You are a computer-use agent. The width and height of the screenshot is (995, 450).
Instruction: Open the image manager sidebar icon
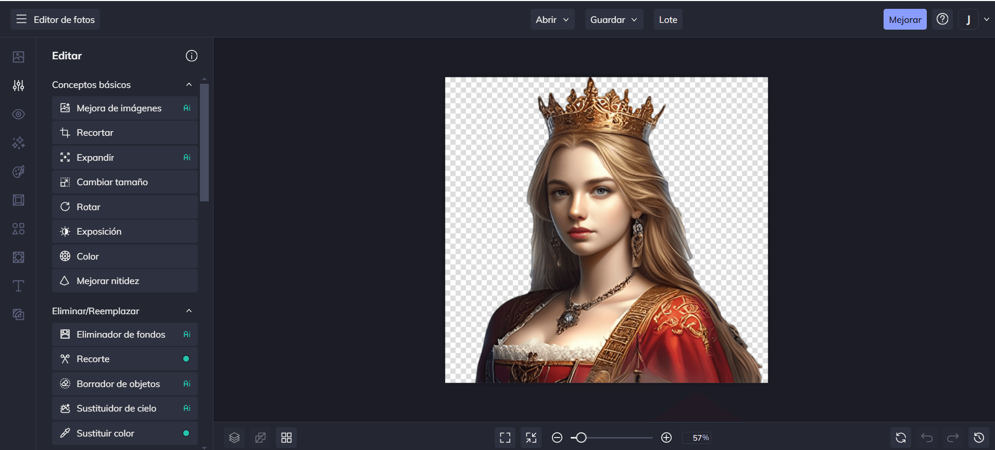point(19,57)
